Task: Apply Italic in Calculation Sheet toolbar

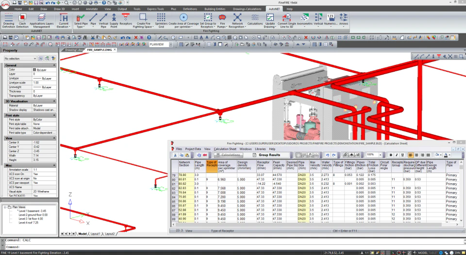Action: pos(397,155)
